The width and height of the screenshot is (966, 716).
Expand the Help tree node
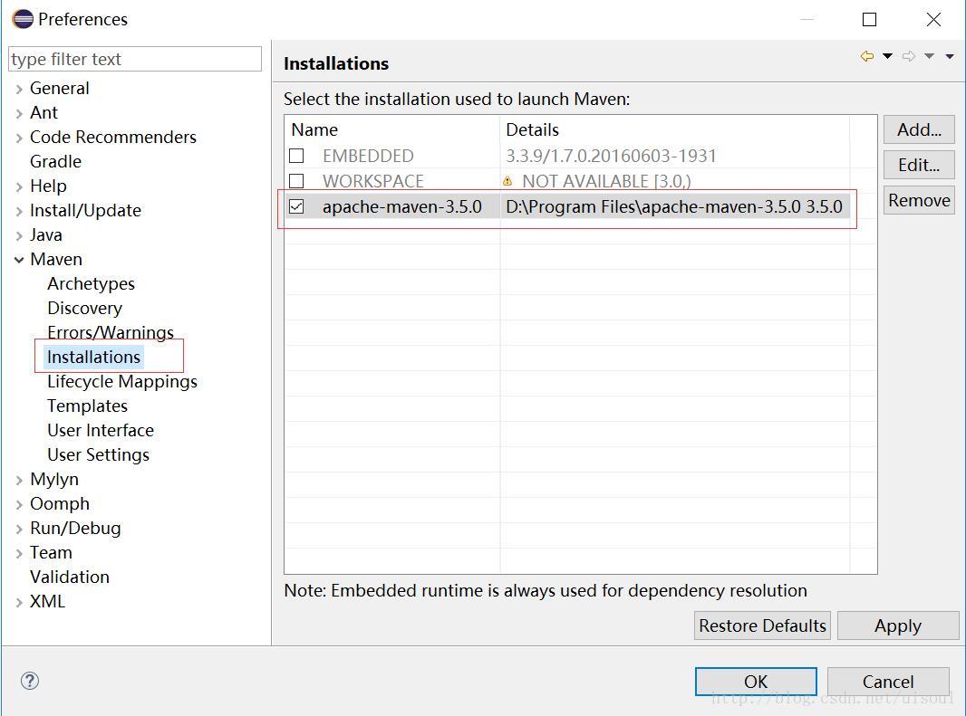tap(19, 186)
